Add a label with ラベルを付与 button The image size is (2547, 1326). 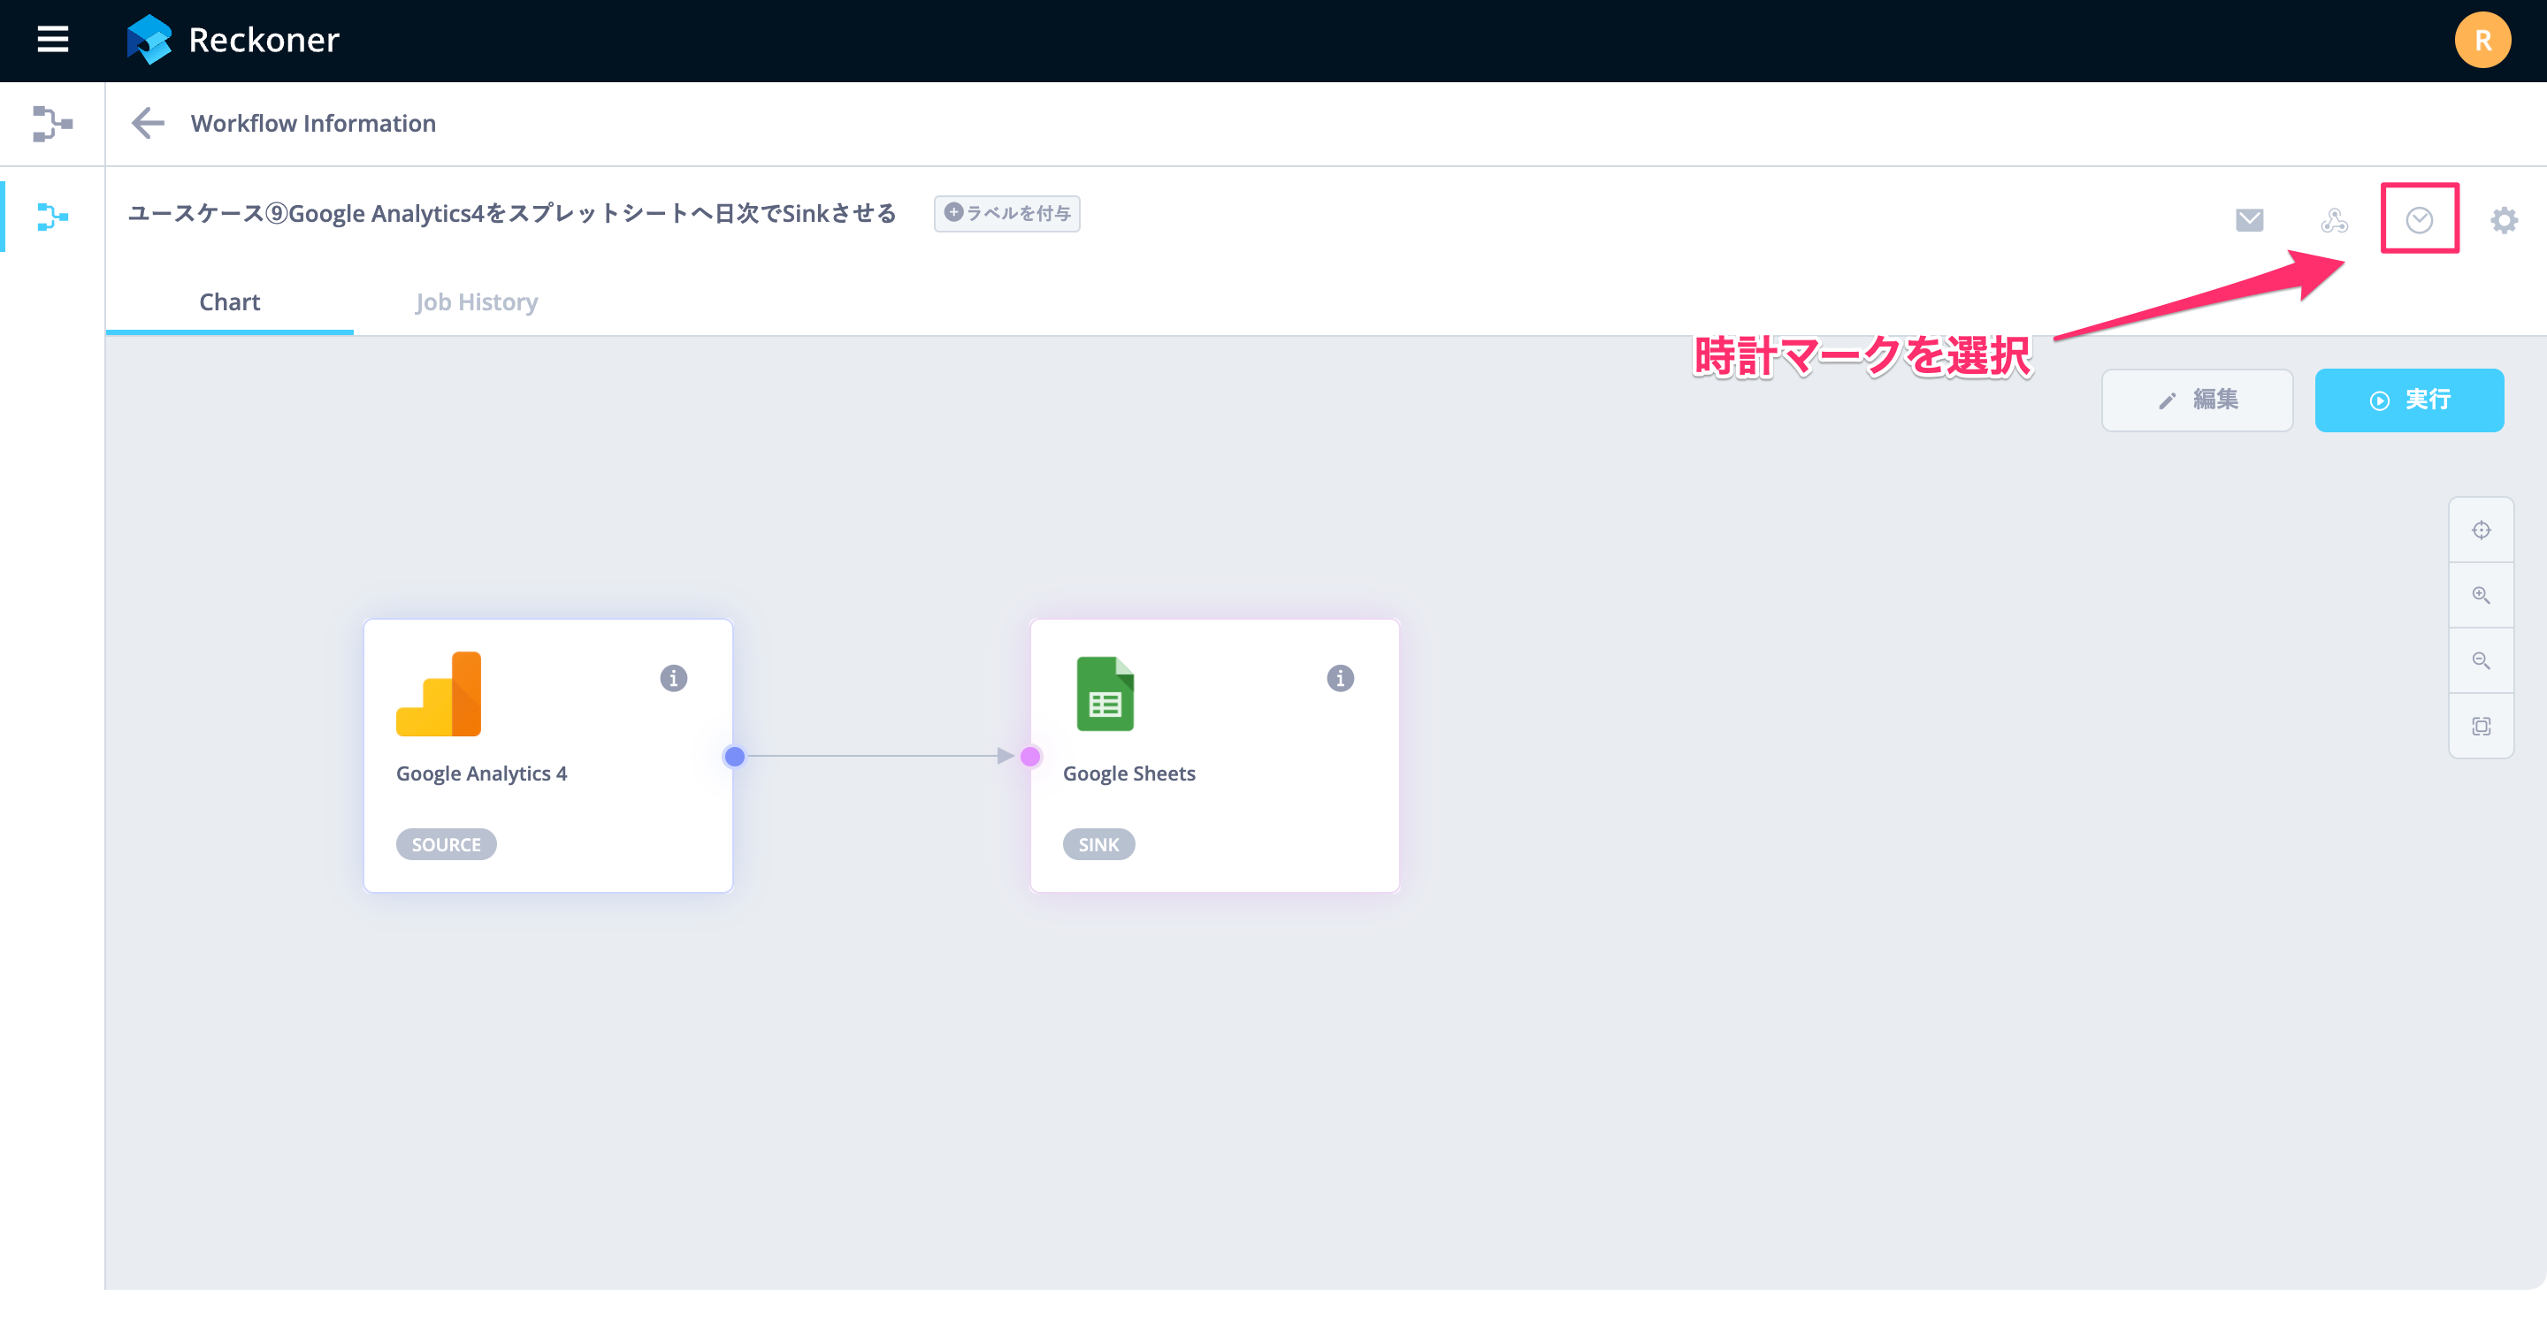point(1006,213)
